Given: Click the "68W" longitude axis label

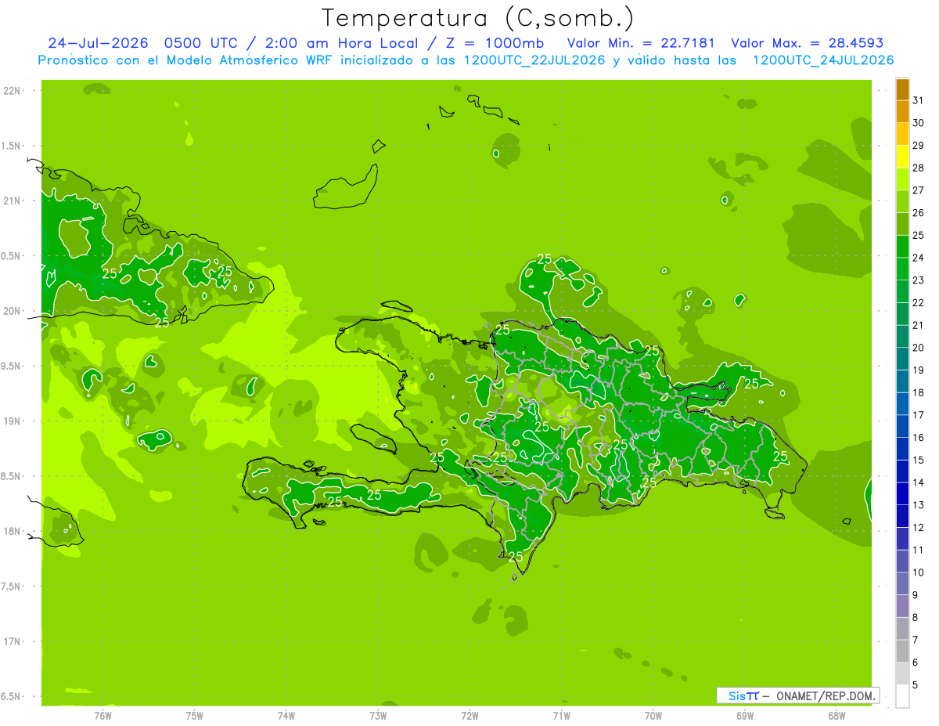Looking at the screenshot, I should click(x=836, y=716).
